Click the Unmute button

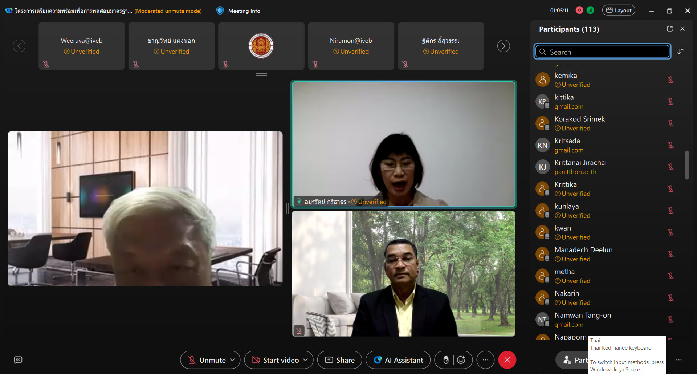(x=207, y=360)
